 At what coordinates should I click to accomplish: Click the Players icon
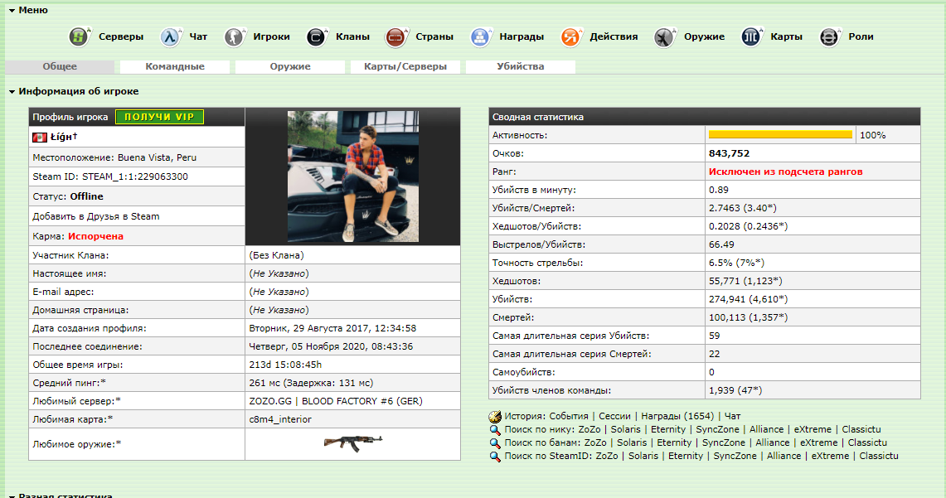[x=235, y=37]
